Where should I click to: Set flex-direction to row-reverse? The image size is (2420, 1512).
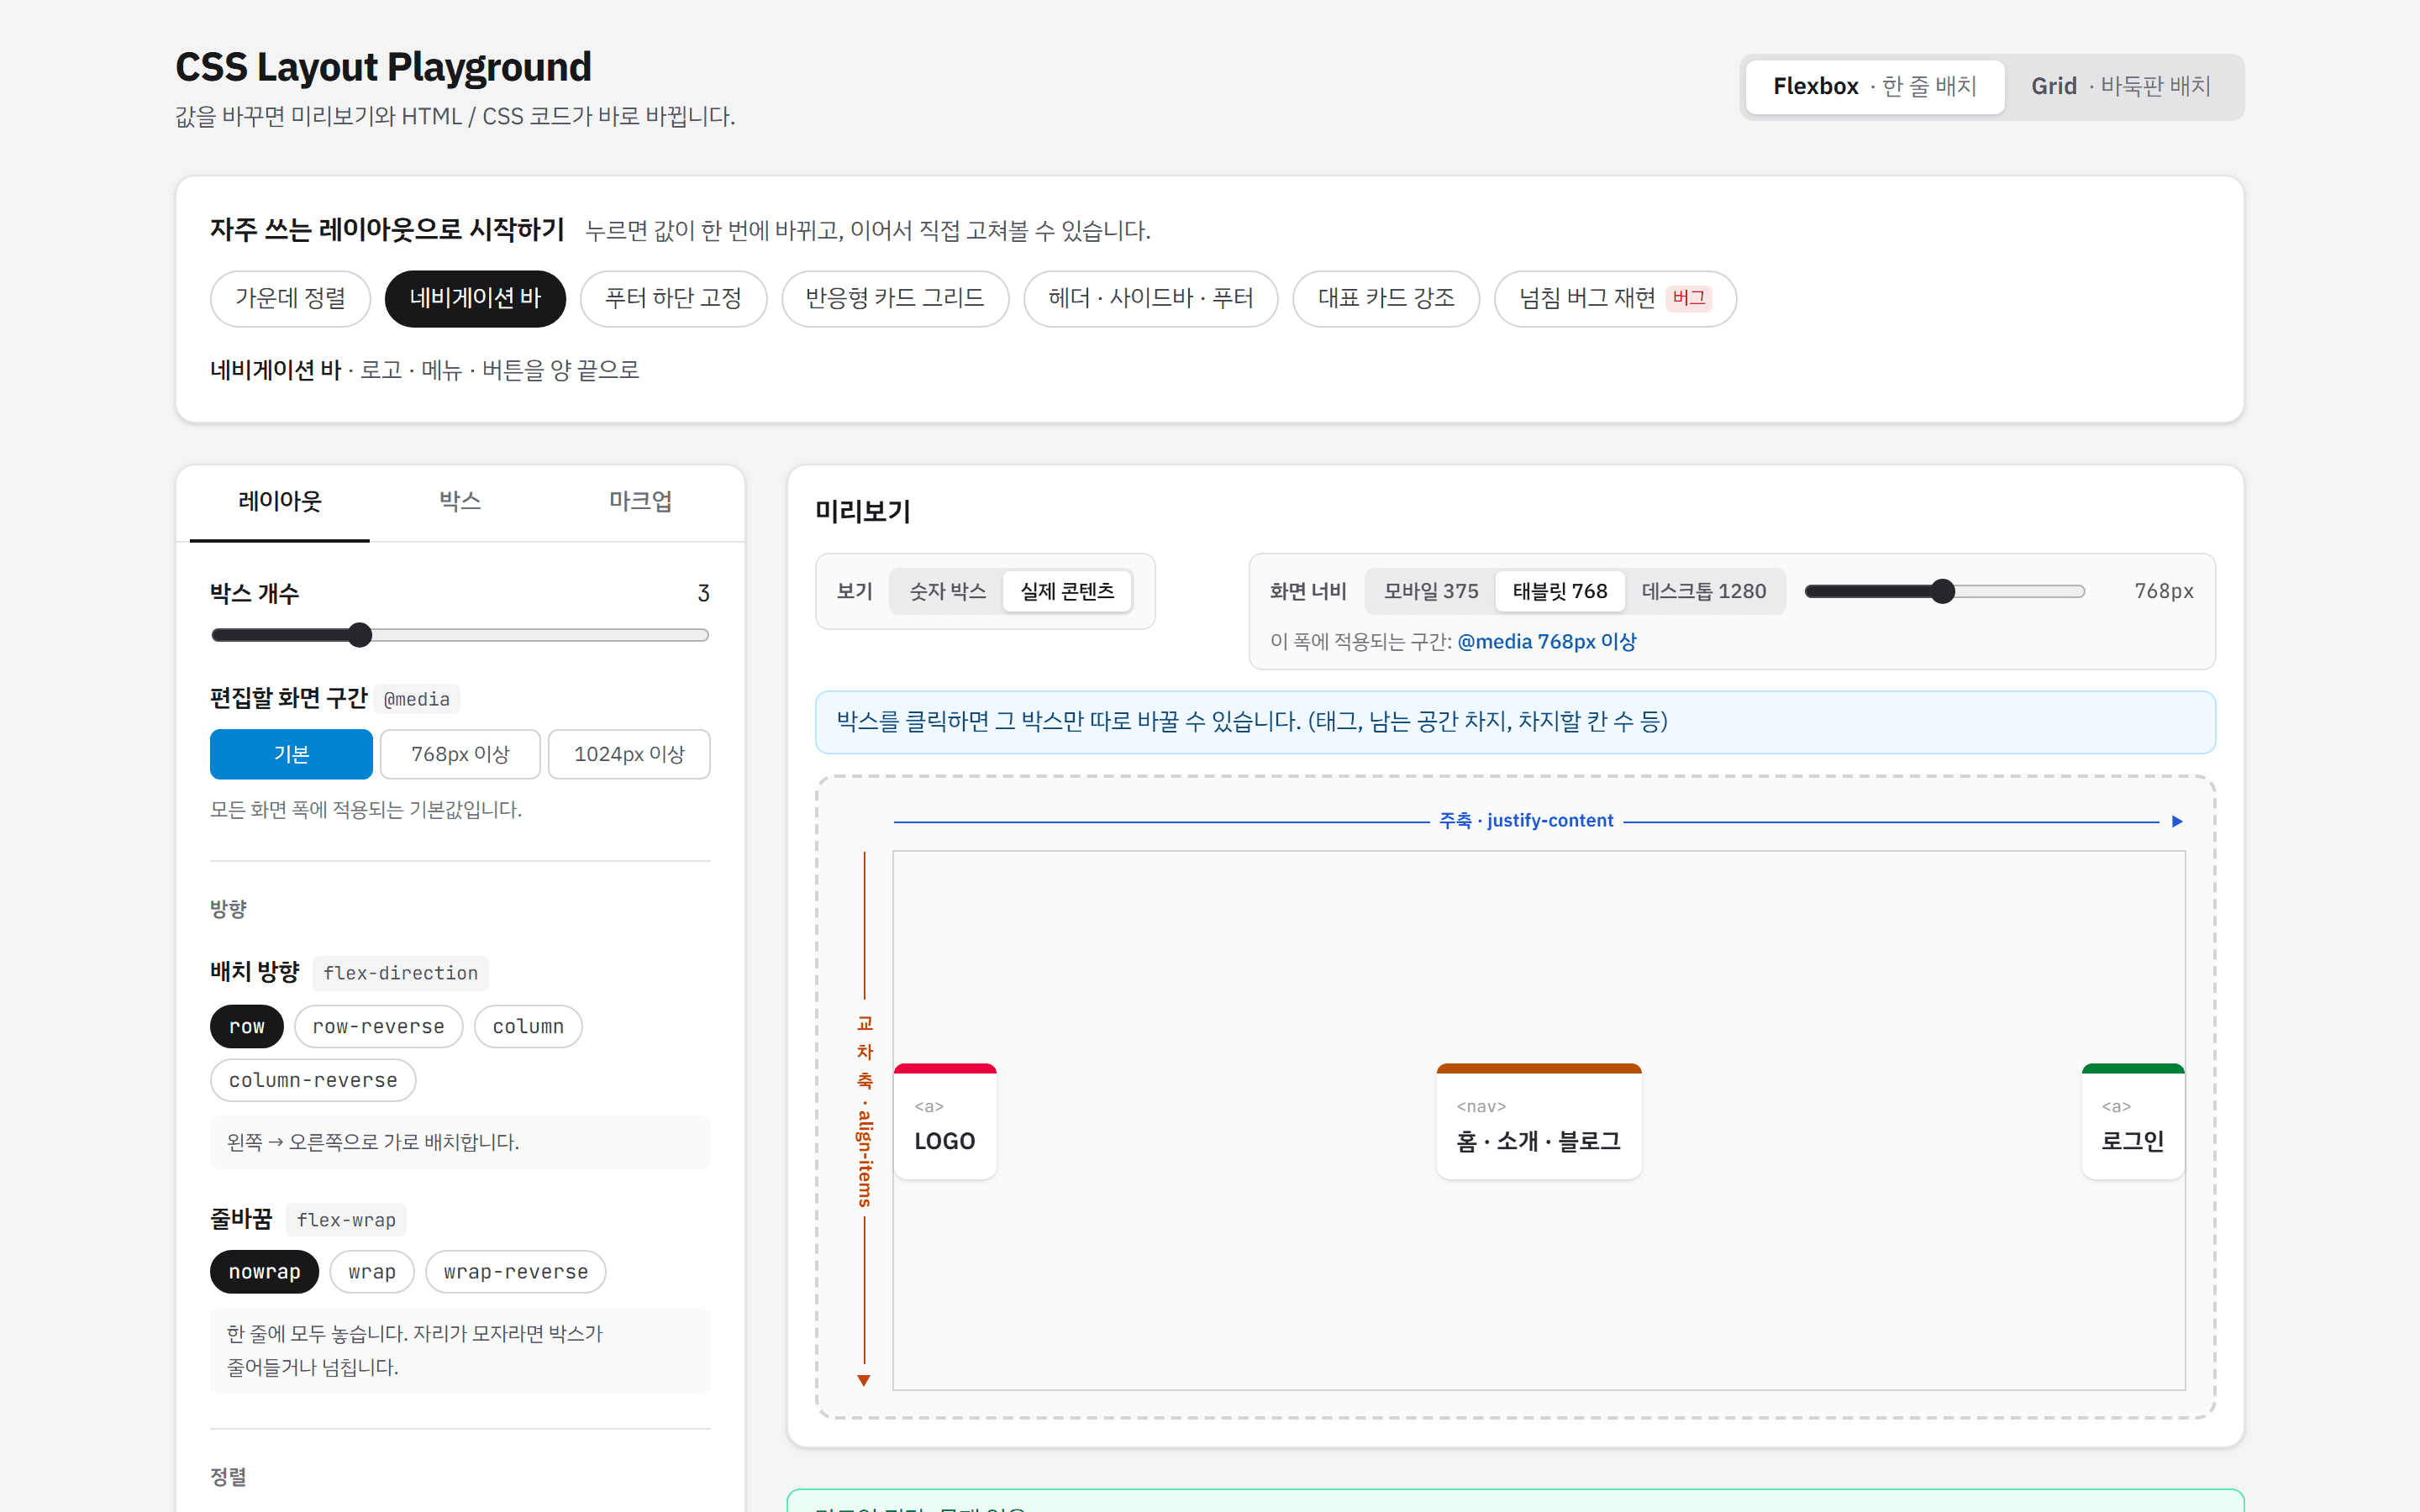point(378,1026)
